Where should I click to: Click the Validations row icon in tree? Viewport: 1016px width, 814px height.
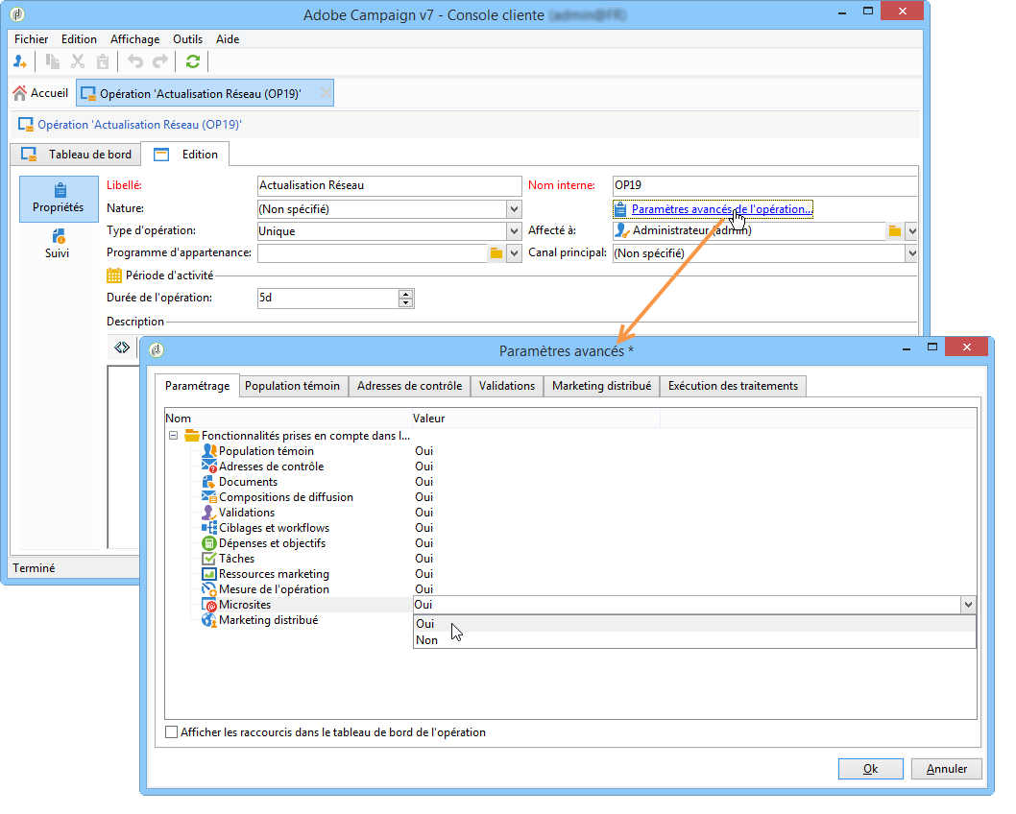pos(208,513)
